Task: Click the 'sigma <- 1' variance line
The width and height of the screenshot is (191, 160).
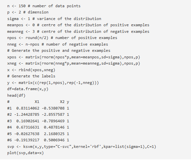Action: pyautogui.click(x=54, y=19)
